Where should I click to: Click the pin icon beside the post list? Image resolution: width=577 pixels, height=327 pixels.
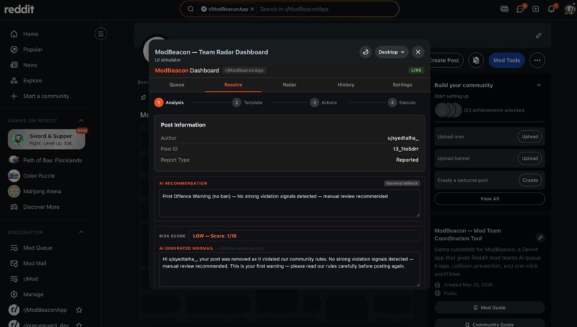point(143,97)
